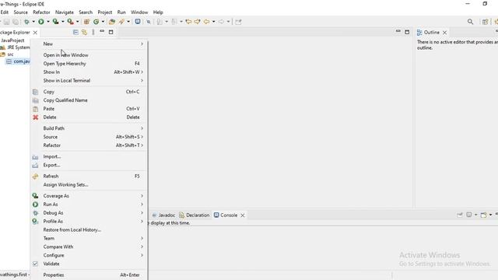This screenshot has width=498, height=280.
Task: Click the Back navigation yellow arrow
Action: (x=206, y=22)
